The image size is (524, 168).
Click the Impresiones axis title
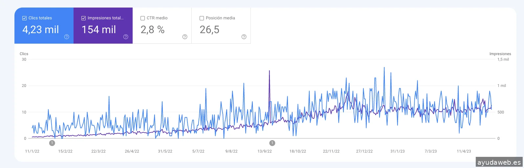pyautogui.click(x=500, y=54)
